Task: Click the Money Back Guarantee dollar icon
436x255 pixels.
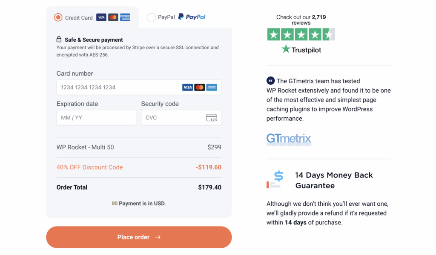Action: (275, 179)
